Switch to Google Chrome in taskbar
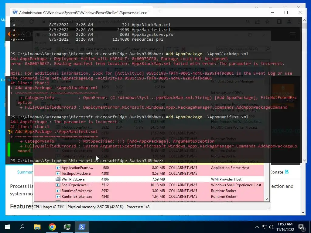Image resolution: width=311 pixels, height=233 pixels. (52, 227)
